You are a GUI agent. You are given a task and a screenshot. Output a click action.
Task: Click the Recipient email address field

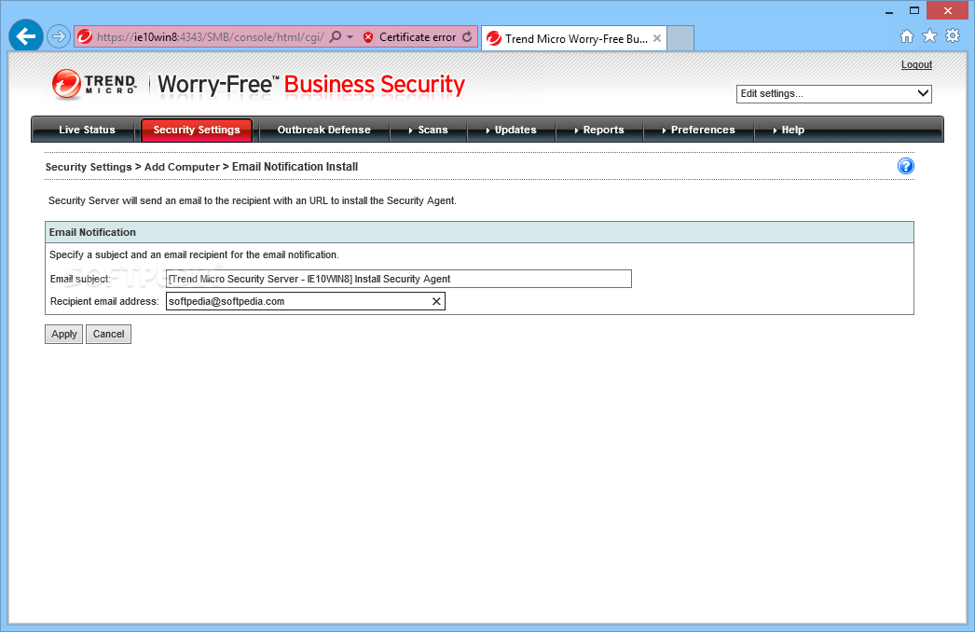[306, 301]
